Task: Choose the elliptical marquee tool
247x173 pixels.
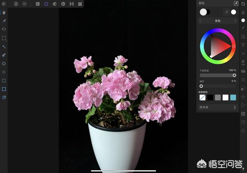Action: click(4, 29)
